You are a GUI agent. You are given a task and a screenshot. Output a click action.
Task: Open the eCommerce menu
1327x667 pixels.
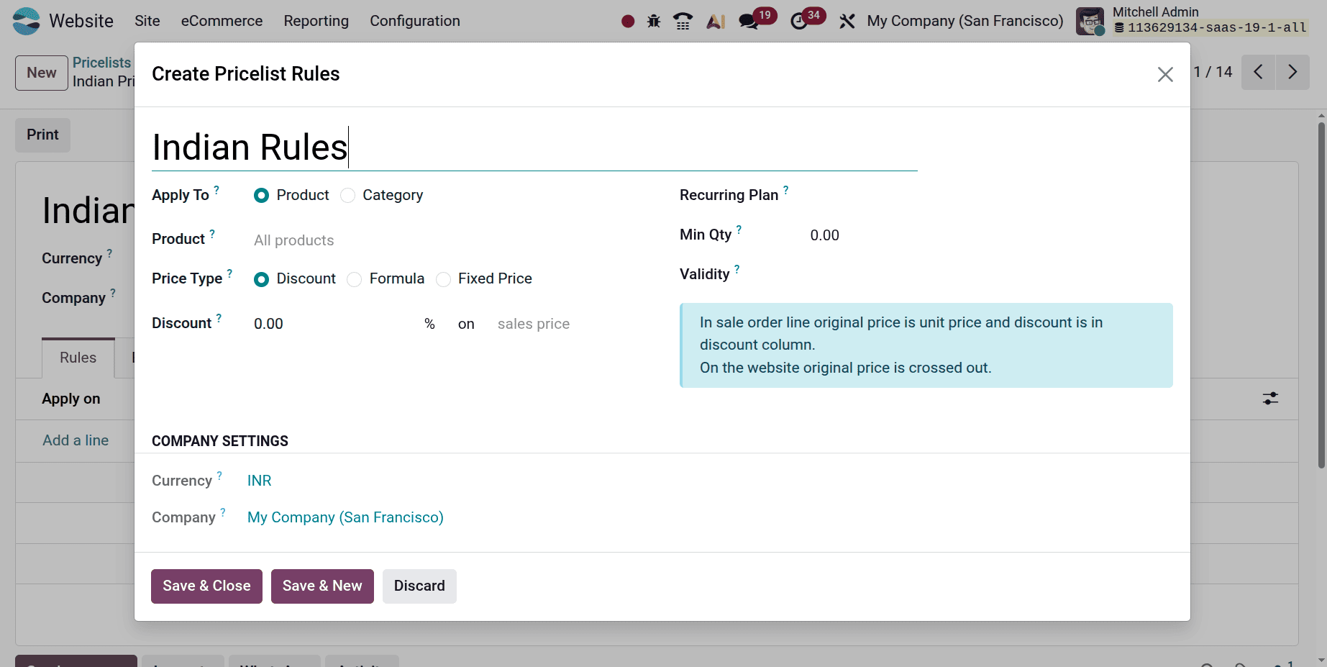222,21
